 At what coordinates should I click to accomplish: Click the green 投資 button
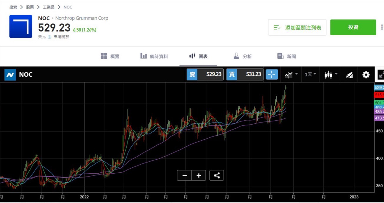coord(353,28)
